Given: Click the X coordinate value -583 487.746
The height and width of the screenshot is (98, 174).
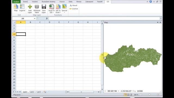Looking at the screenshot, I should 112,91.
